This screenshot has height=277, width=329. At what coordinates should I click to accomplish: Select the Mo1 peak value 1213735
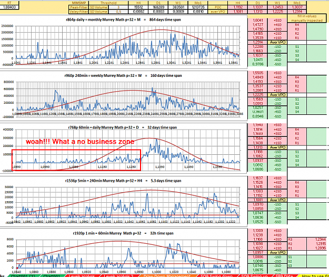(198, 7)
